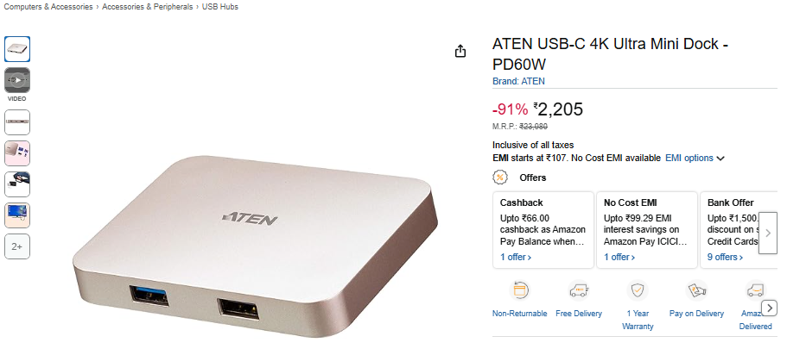Advance the delivery features carousel arrow
Image resolution: width=787 pixels, height=355 pixels.
click(769, 308)
